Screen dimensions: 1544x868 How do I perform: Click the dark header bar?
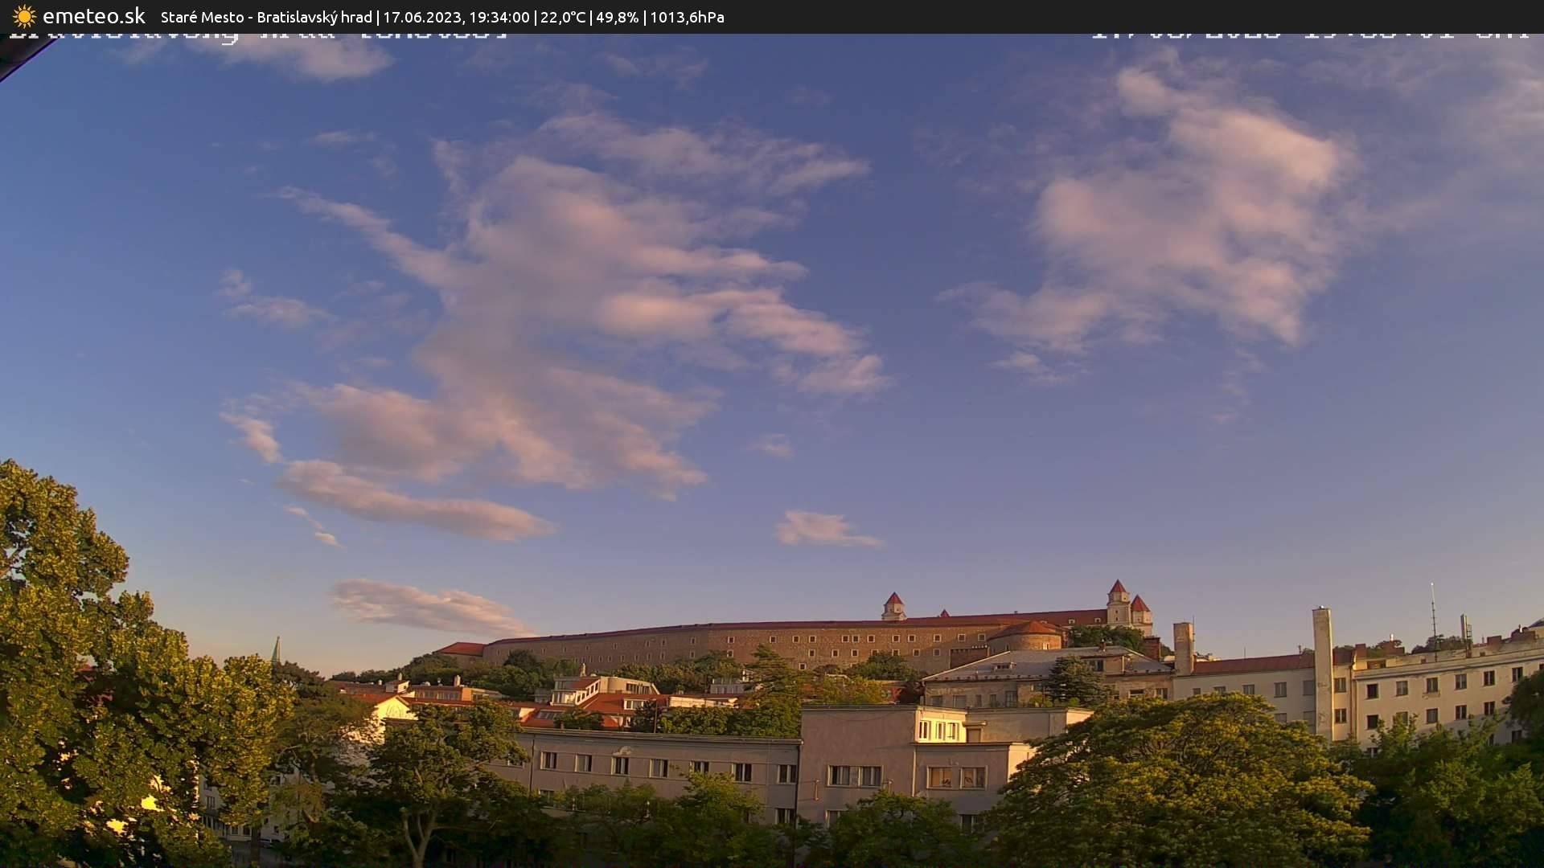point(1126,16)
